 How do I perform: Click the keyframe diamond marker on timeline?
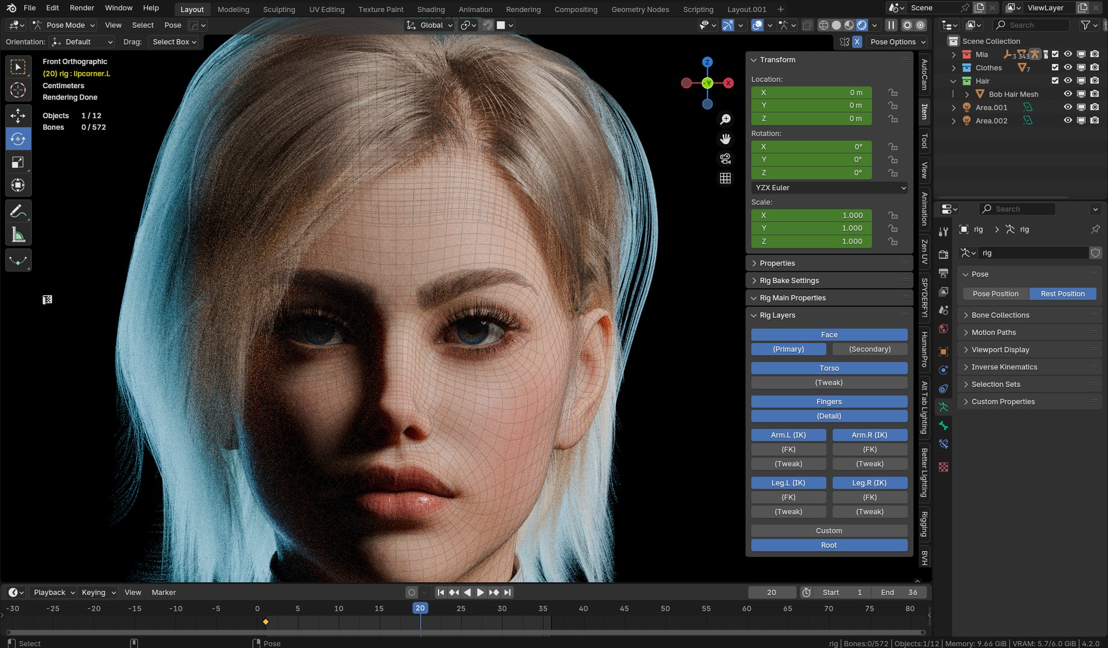click(x=265, y=622)
